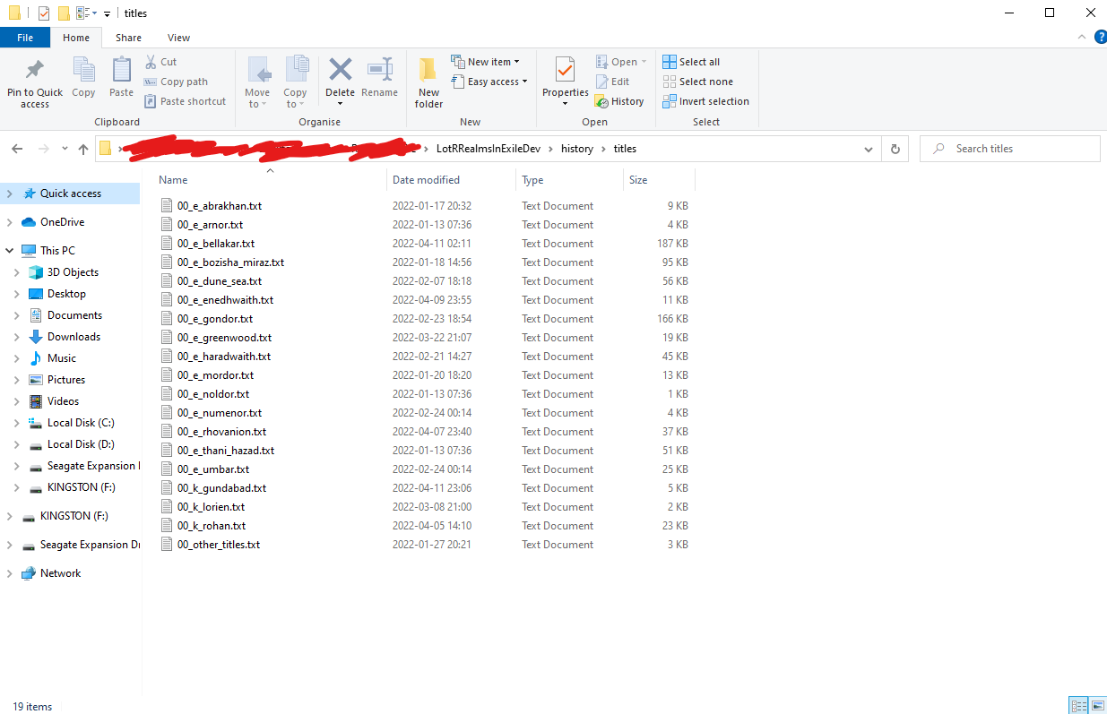Viewport: 1107px width, 714px height.
Task: Open the Recent locations dropdown arrow
Action: click(65, 149)
